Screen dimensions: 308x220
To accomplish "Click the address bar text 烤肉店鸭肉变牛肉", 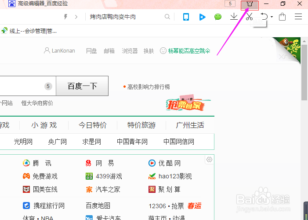I will tap(113, 17).
